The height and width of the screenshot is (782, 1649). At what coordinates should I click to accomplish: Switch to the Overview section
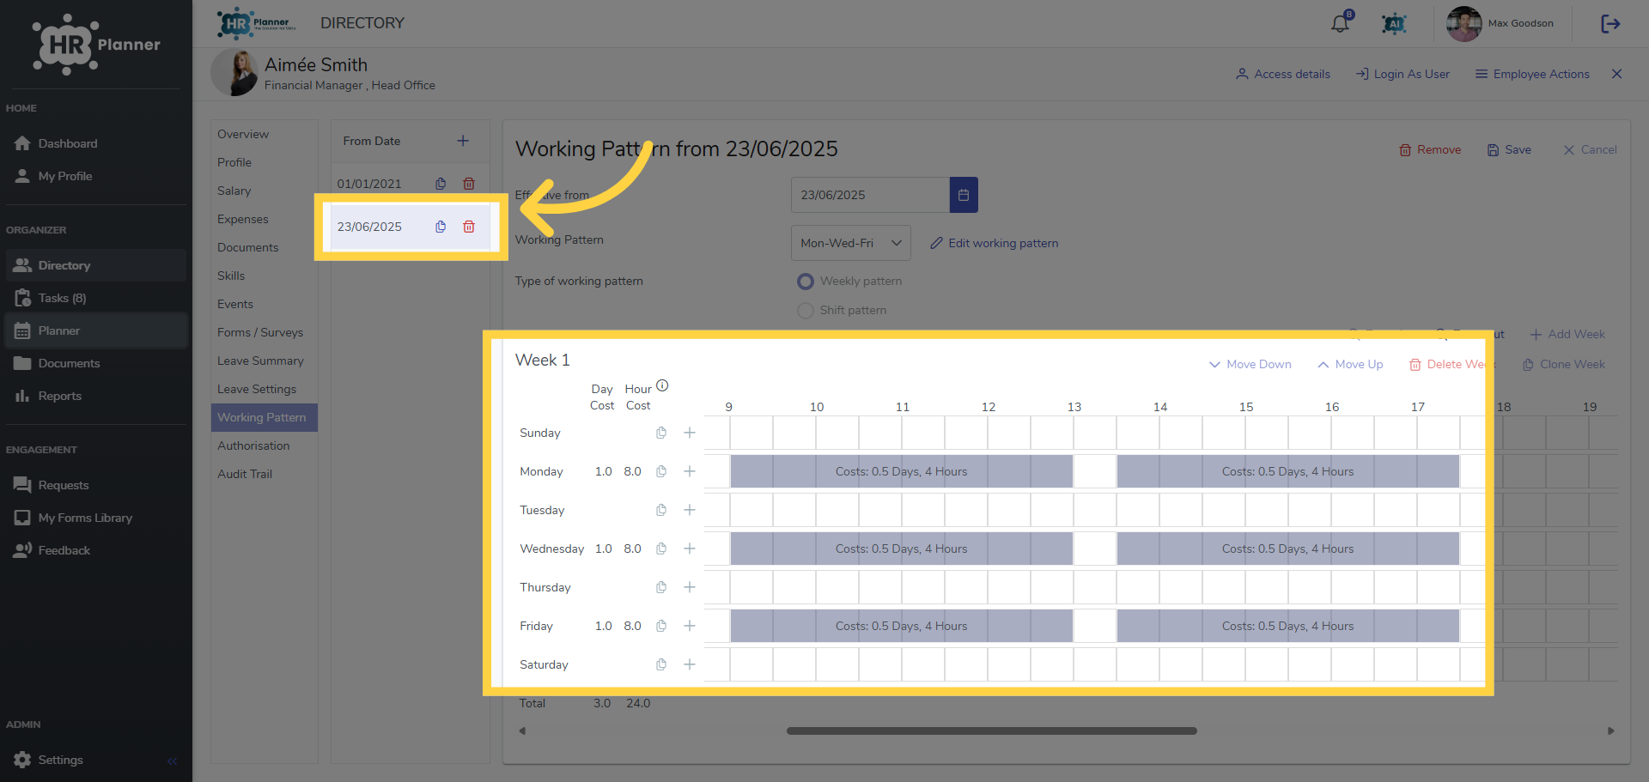coord(243,134)
